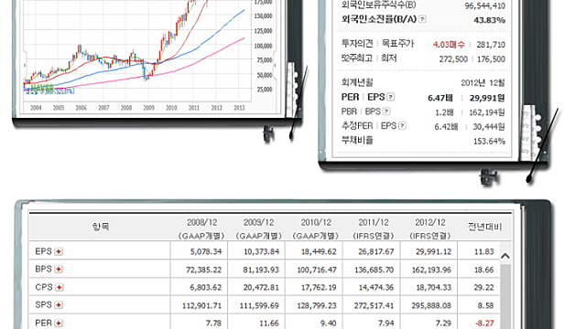This screenshot has width=586, height=329.
Task: Select the 2009/12 column header
Action: click(258, 228)
